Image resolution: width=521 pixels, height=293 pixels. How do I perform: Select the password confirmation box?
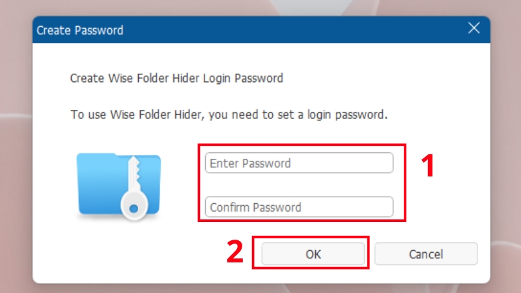pyautogui.click(x=299, y=207)
